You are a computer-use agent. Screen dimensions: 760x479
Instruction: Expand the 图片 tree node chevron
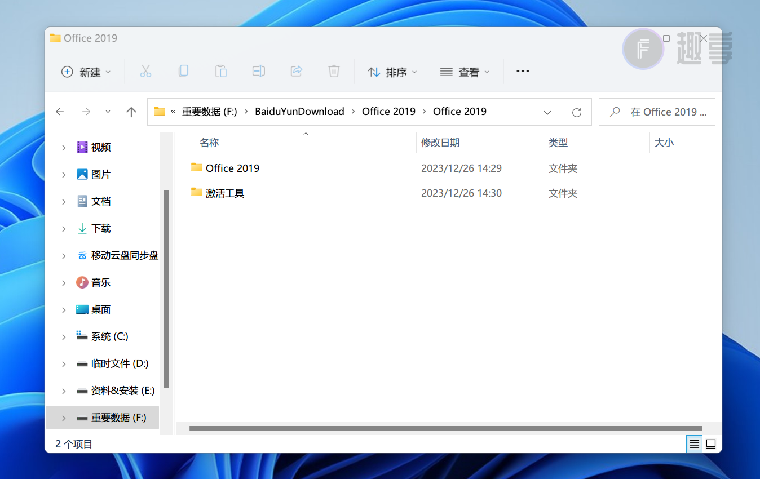(x=64, y=175)
